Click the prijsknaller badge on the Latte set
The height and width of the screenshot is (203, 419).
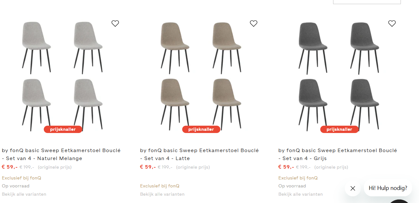pyautogui.click(x=201, y=129)
